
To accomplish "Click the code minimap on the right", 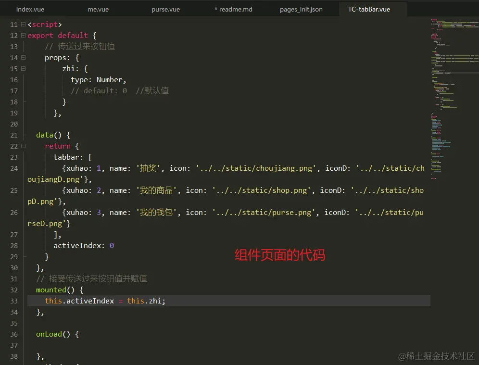I will 454,99.
